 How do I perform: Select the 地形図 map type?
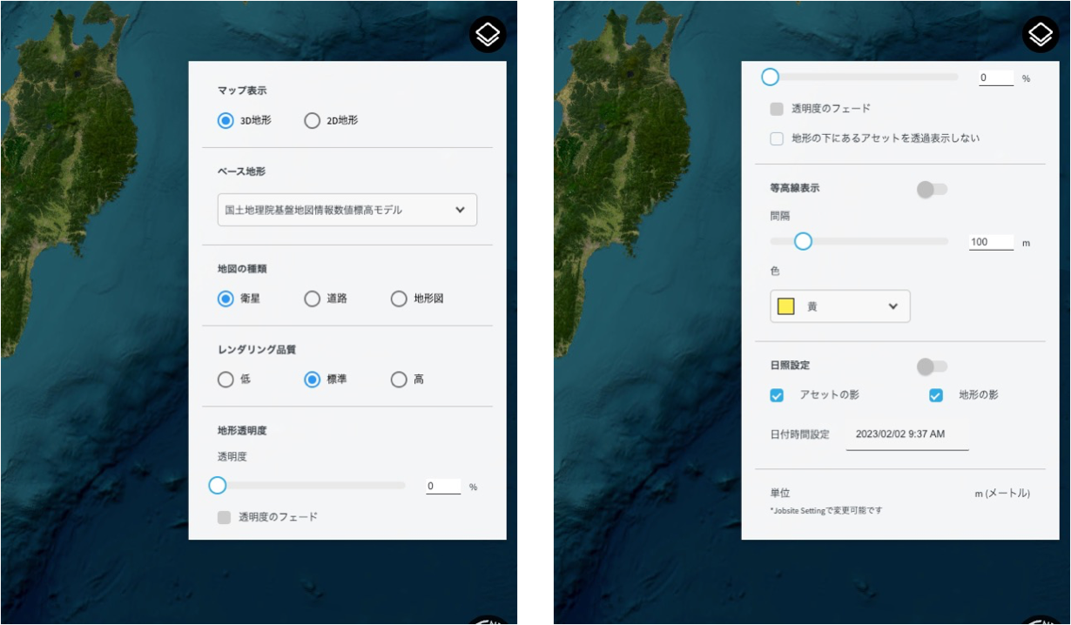pos(399,299)
